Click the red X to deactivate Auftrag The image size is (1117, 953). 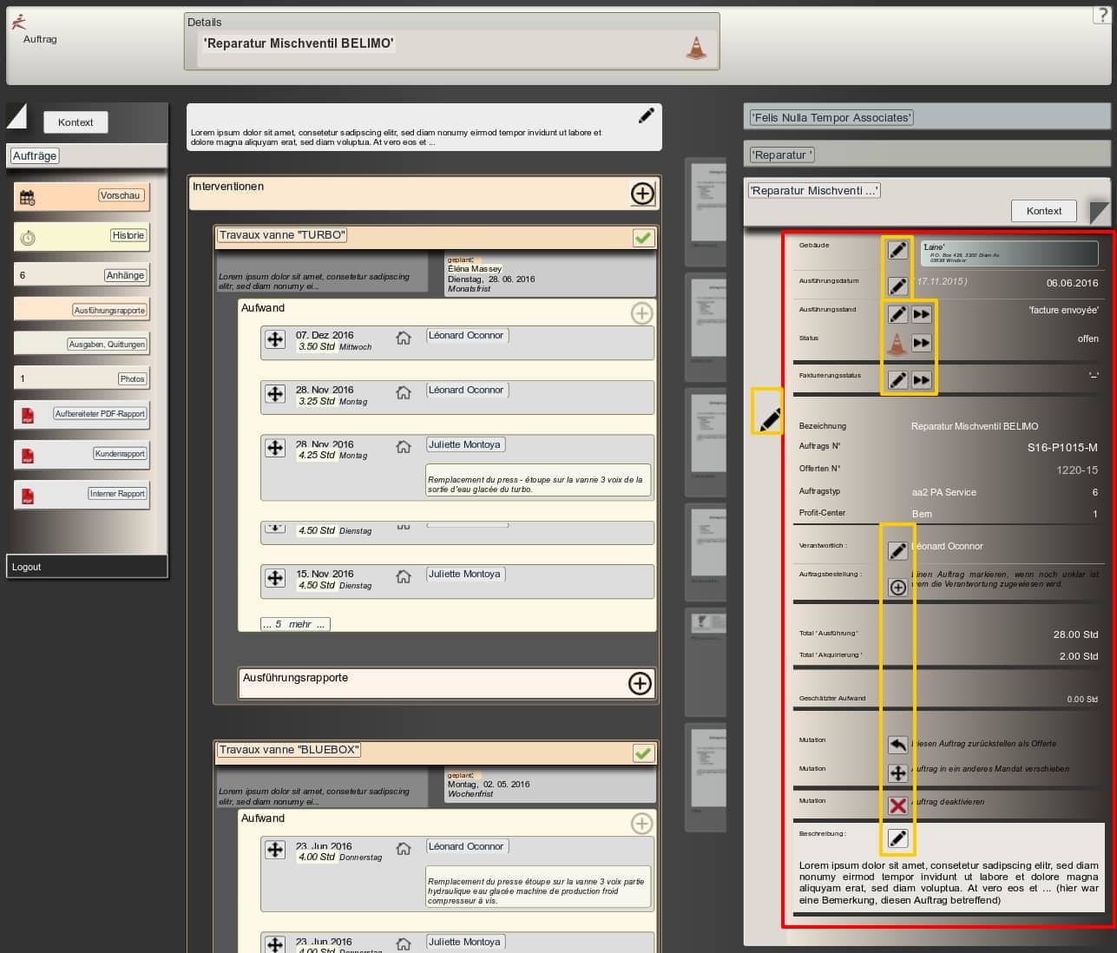pyautogui.click(x=897, y=805)
